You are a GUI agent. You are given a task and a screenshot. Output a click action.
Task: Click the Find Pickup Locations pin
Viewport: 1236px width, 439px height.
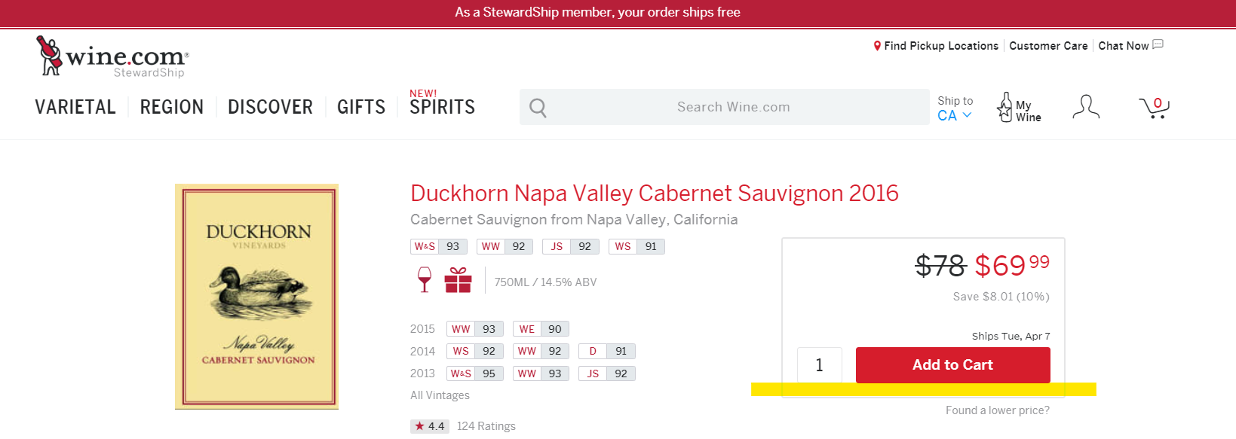tap(877, 46)
